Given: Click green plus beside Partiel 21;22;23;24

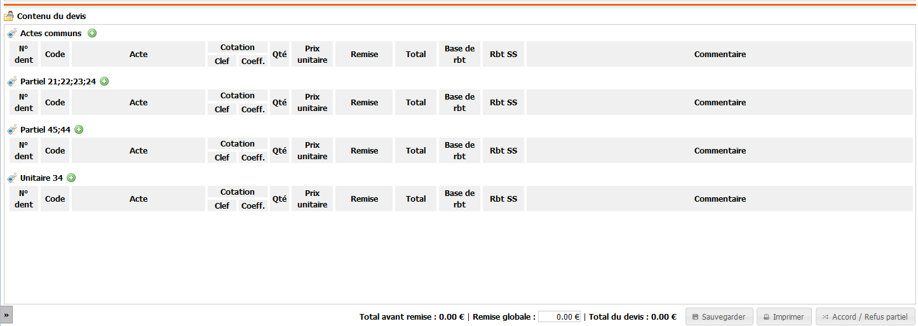Looking at the screenshot, I should click(x=105, y=81).
